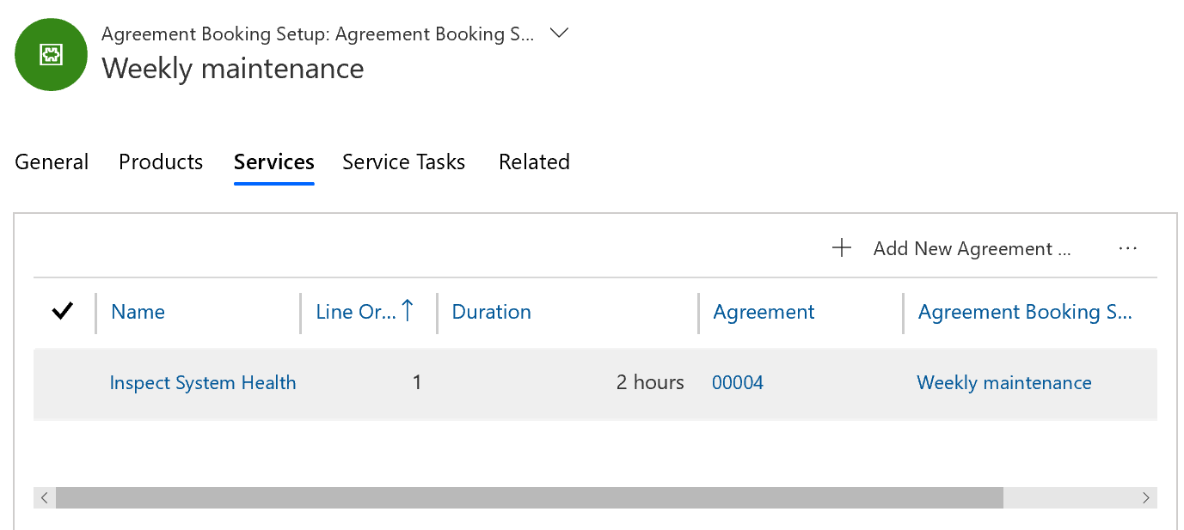Open Agreement Booking Setup column header menu
Image resolution: width=1184 pixels, height=530 pixels.
click(x=1025, y=312)
